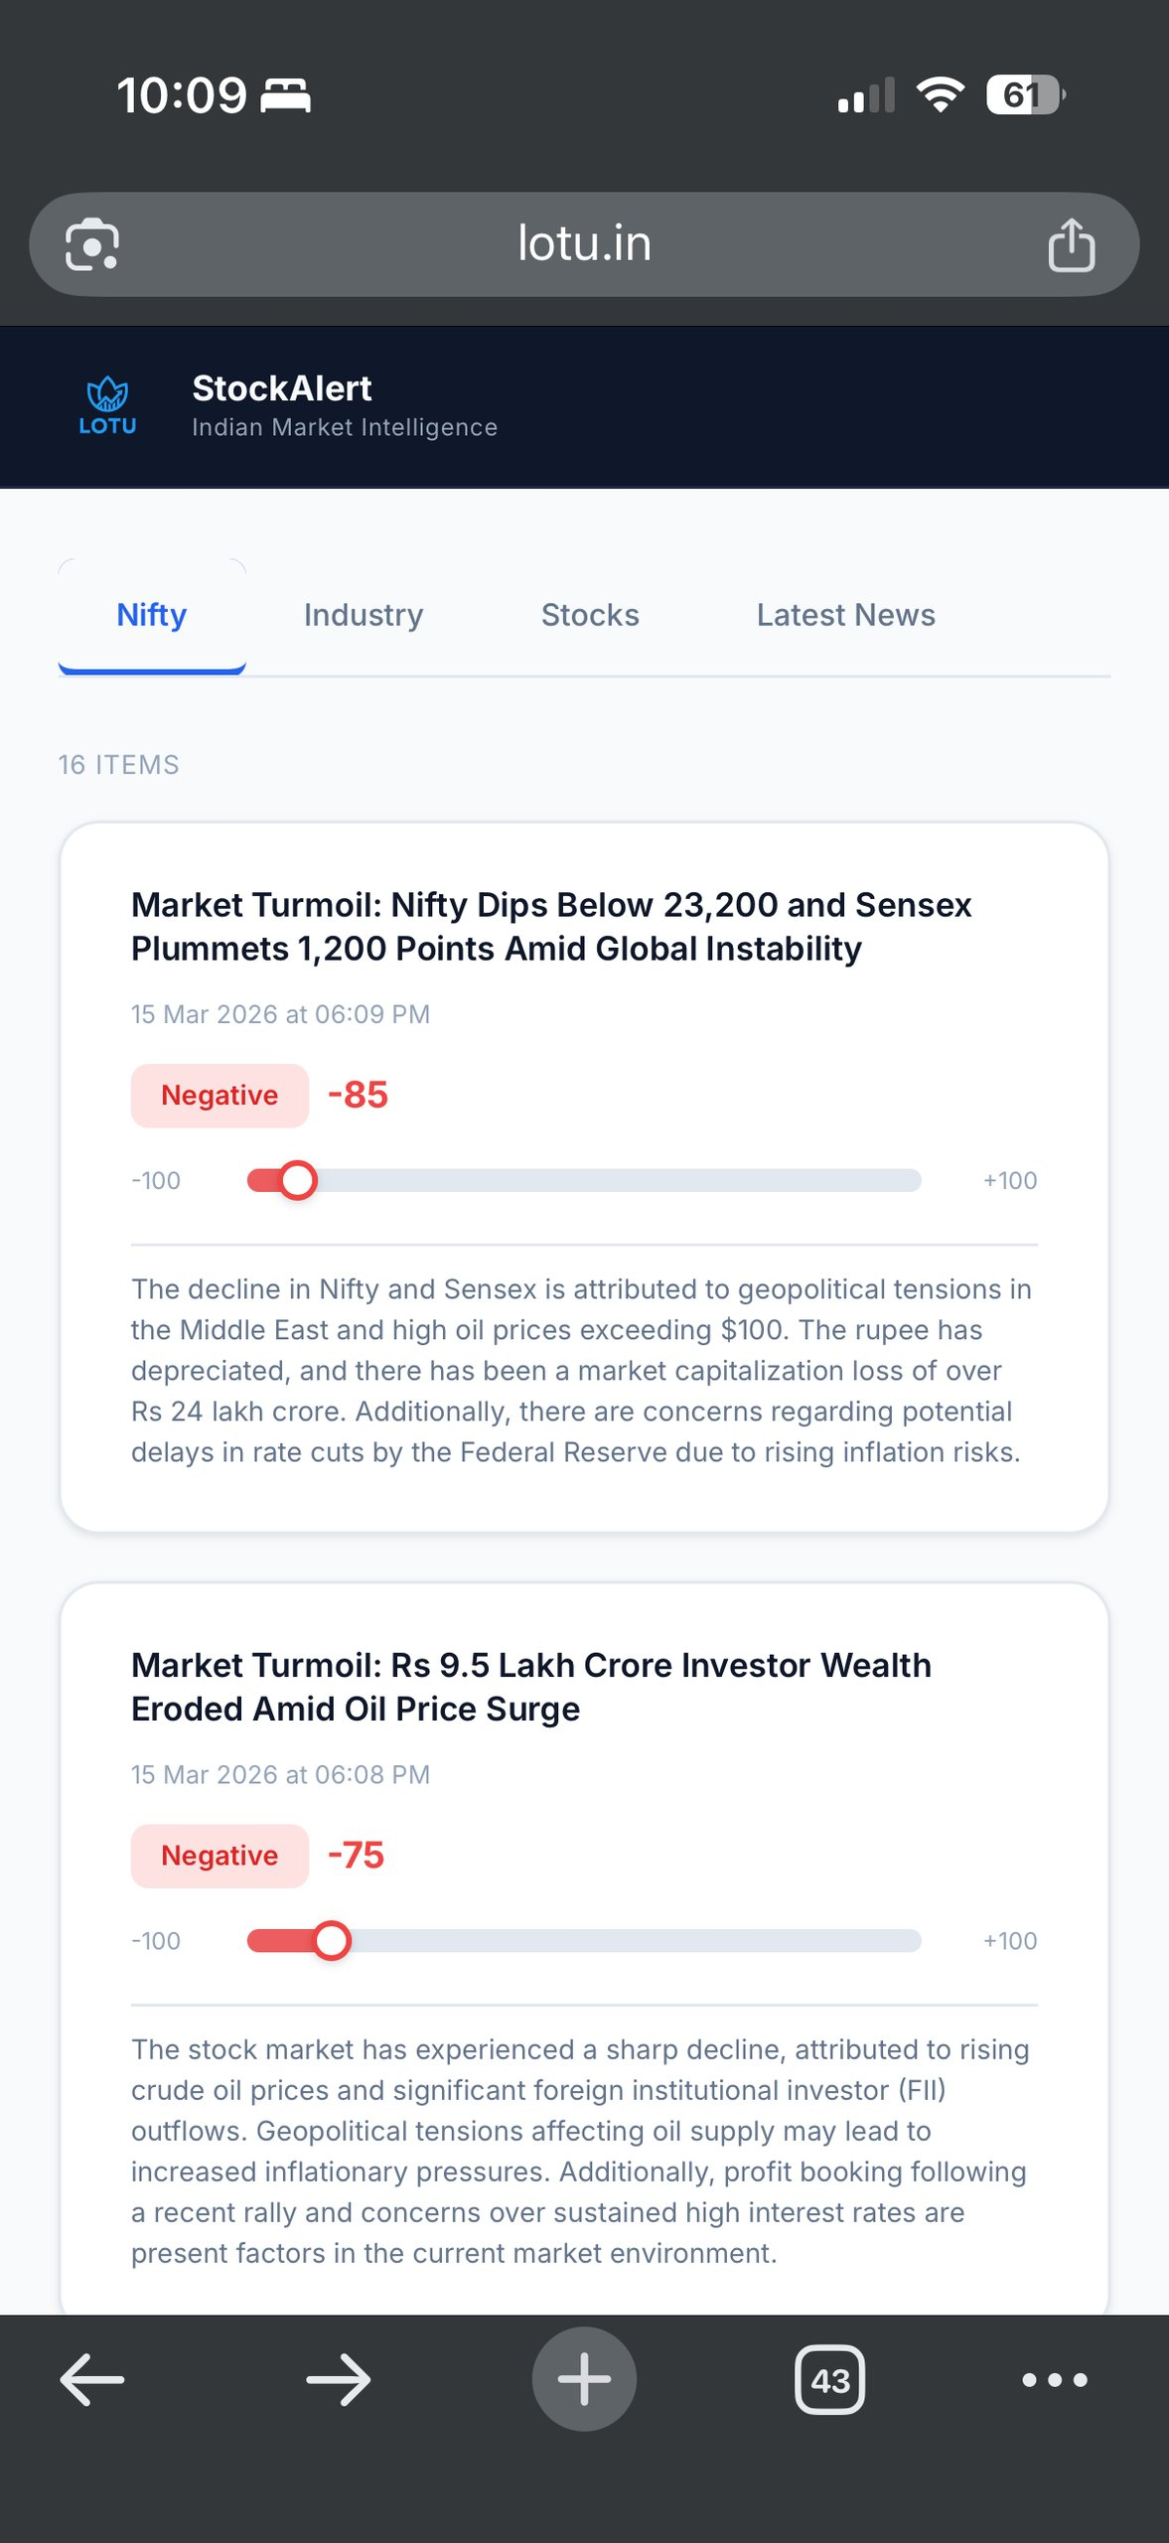
Task: Click the -75 sentiment slider handle
Action: [x=332, y=1940]
